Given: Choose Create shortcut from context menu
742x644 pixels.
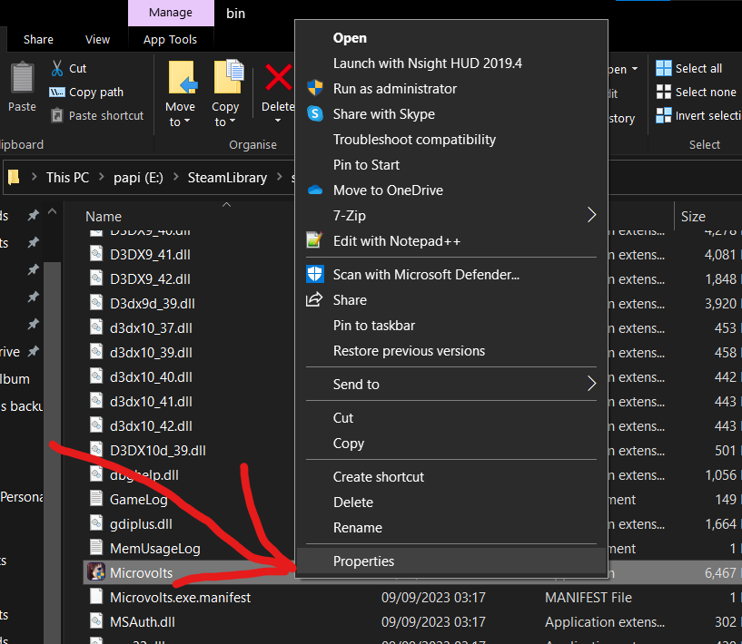Looking at the screenshot, I should click(451, 477).
